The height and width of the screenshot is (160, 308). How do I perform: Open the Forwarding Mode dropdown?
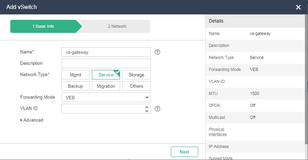(x=106, y=97)
